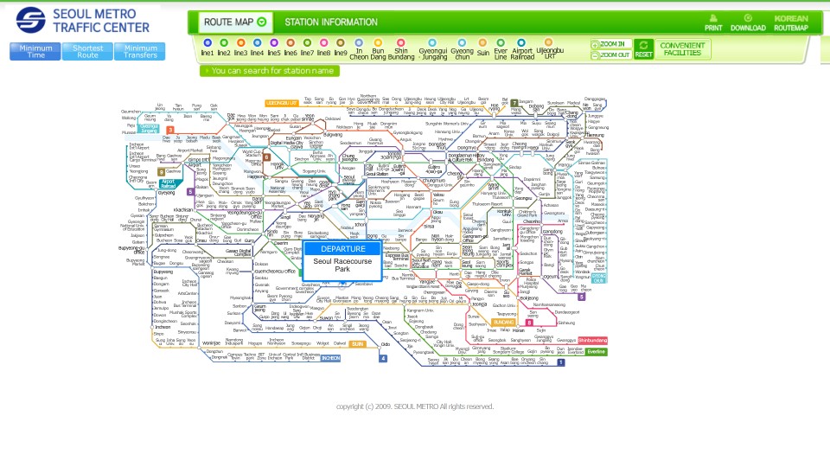Click the copyright SEOUL METRO text
Image resolution: width=830 pixels, height=467 pixels.
(x=415, y=406)
